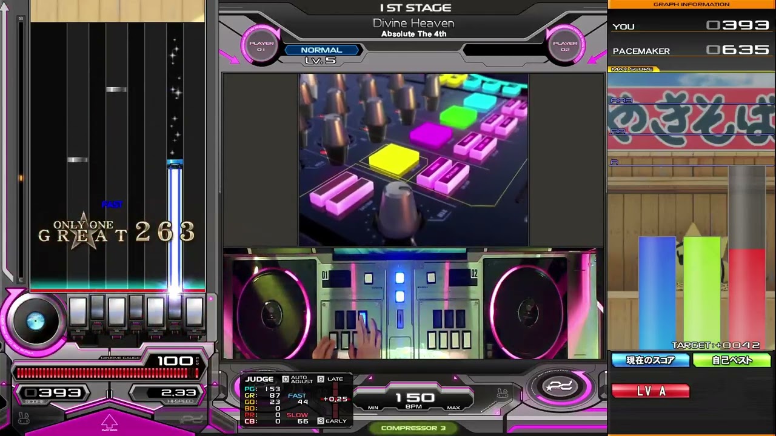Image resolution: width=776 pixels, height=436 pixels.
Task: Click the SLOW count 66
Action: click(303, 421)
